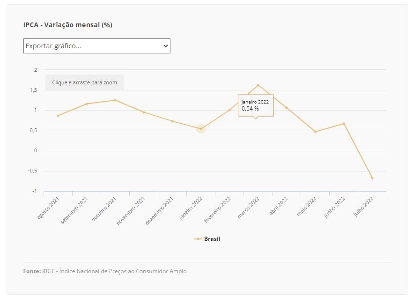Viewport: 413px width, 298px height.
Task: Select the fevereiro 2022 data point
Action: [229, 110]
